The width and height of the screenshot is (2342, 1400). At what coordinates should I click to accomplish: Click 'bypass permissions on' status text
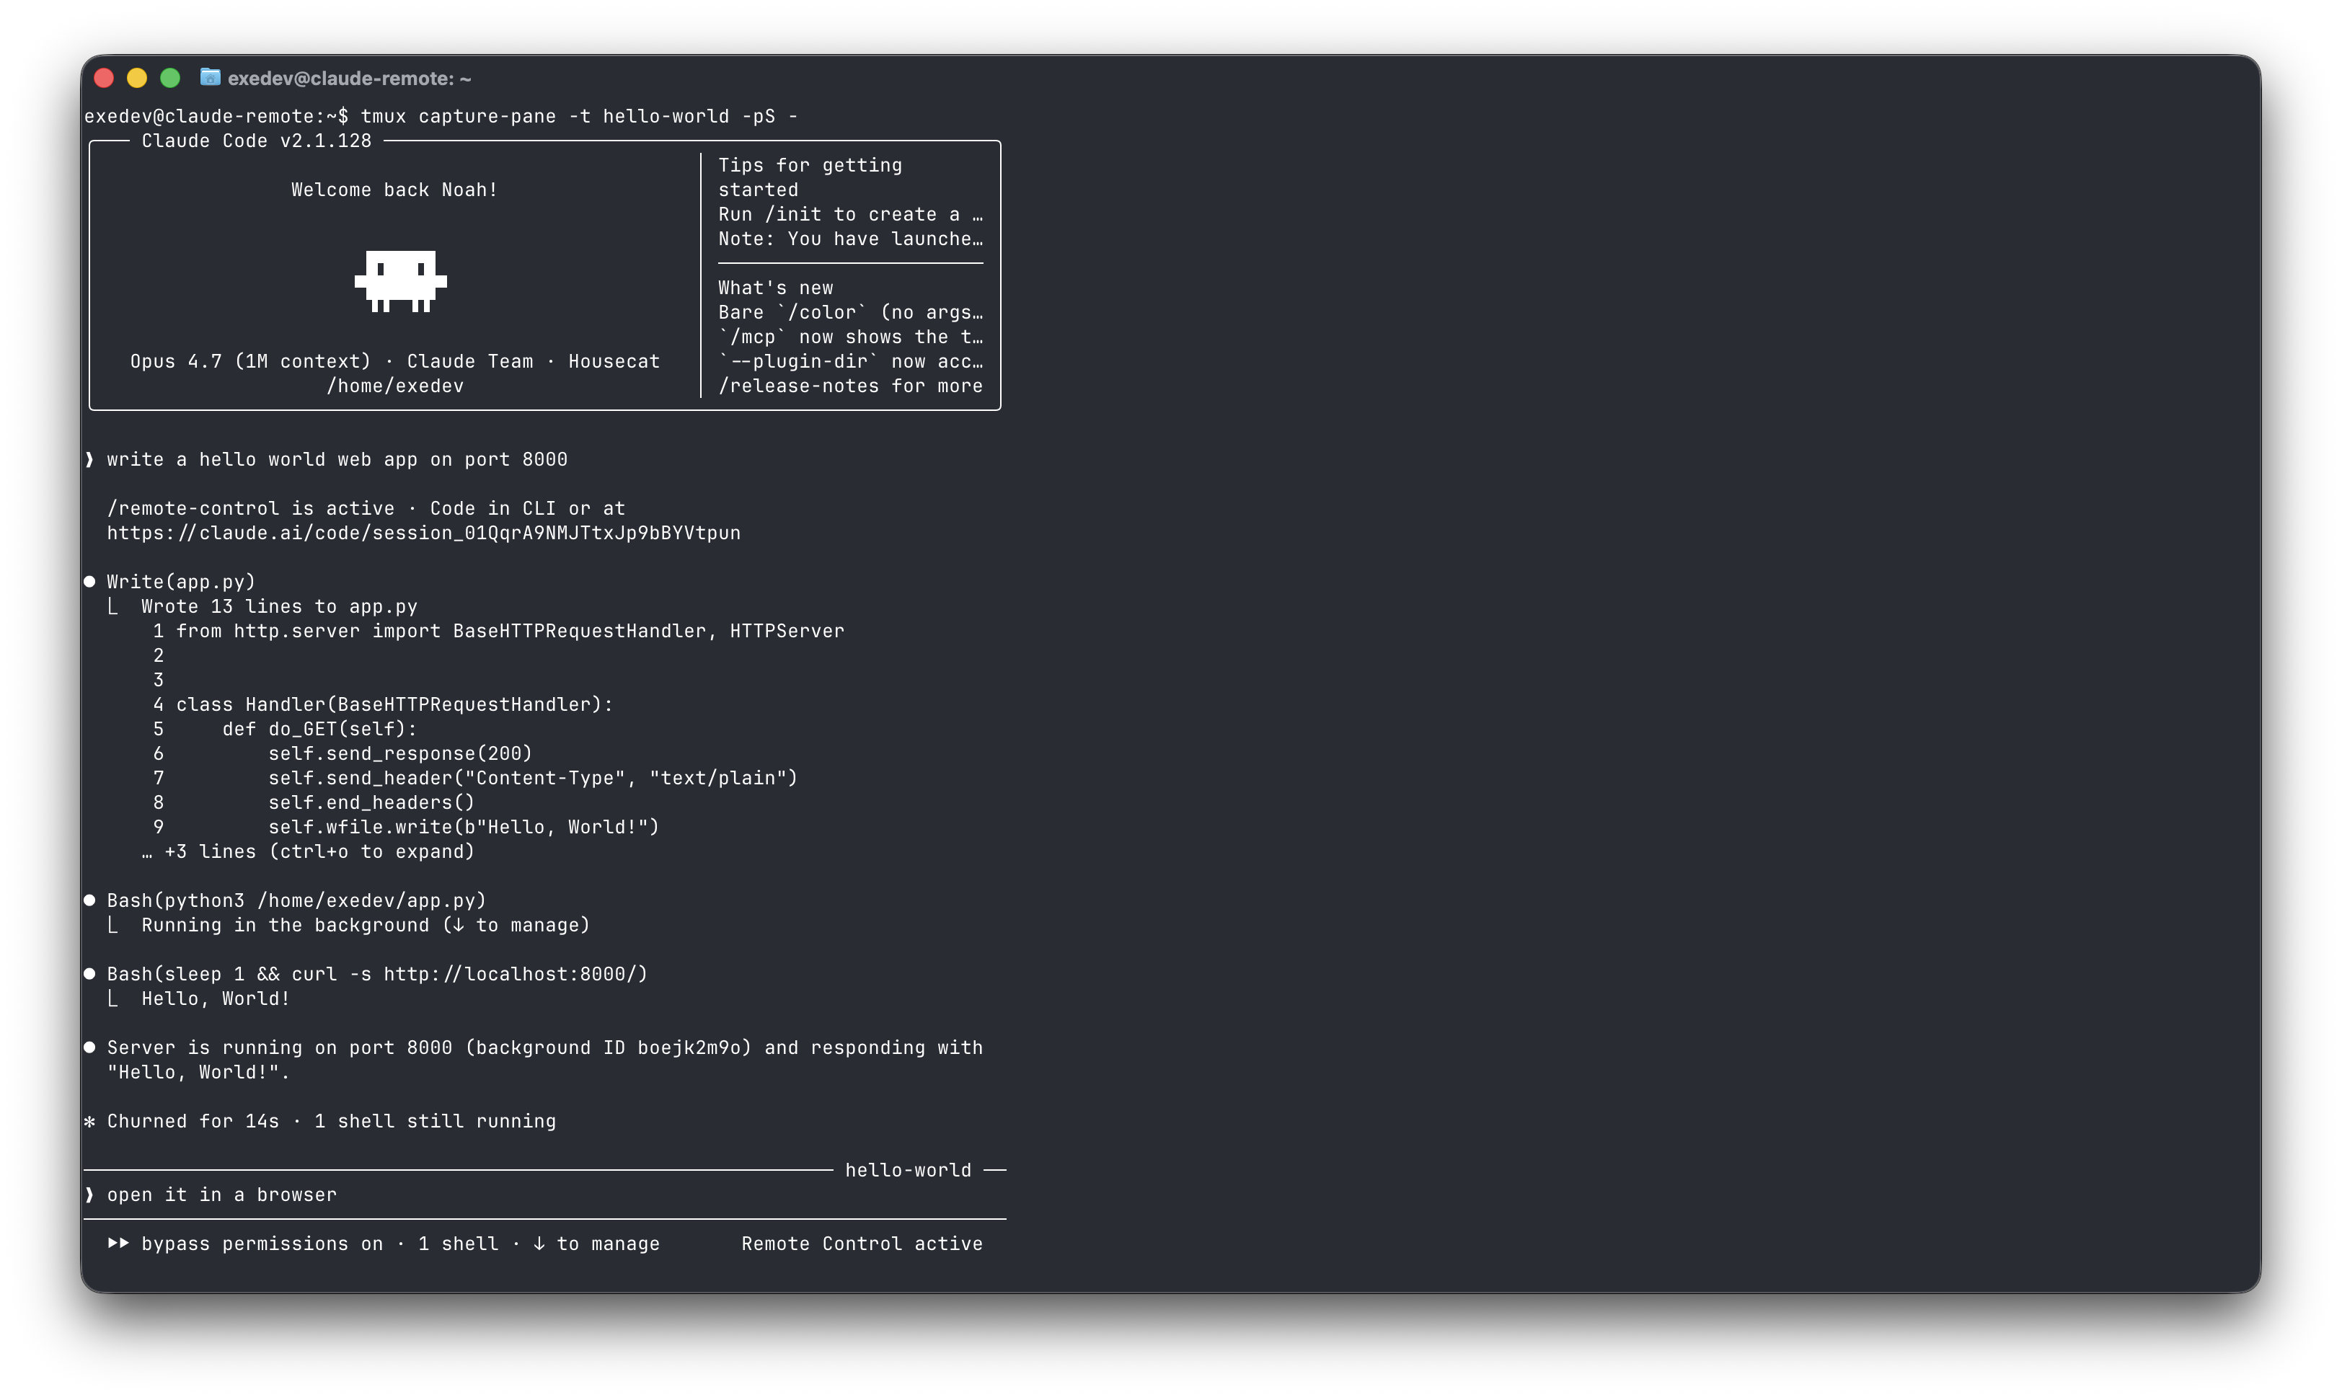pyautogui.click(x=262, y=1244)
